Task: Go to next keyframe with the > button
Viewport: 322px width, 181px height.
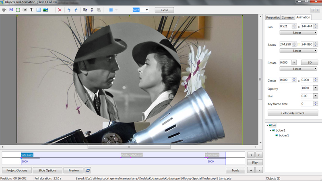Action: click(259, 155)
